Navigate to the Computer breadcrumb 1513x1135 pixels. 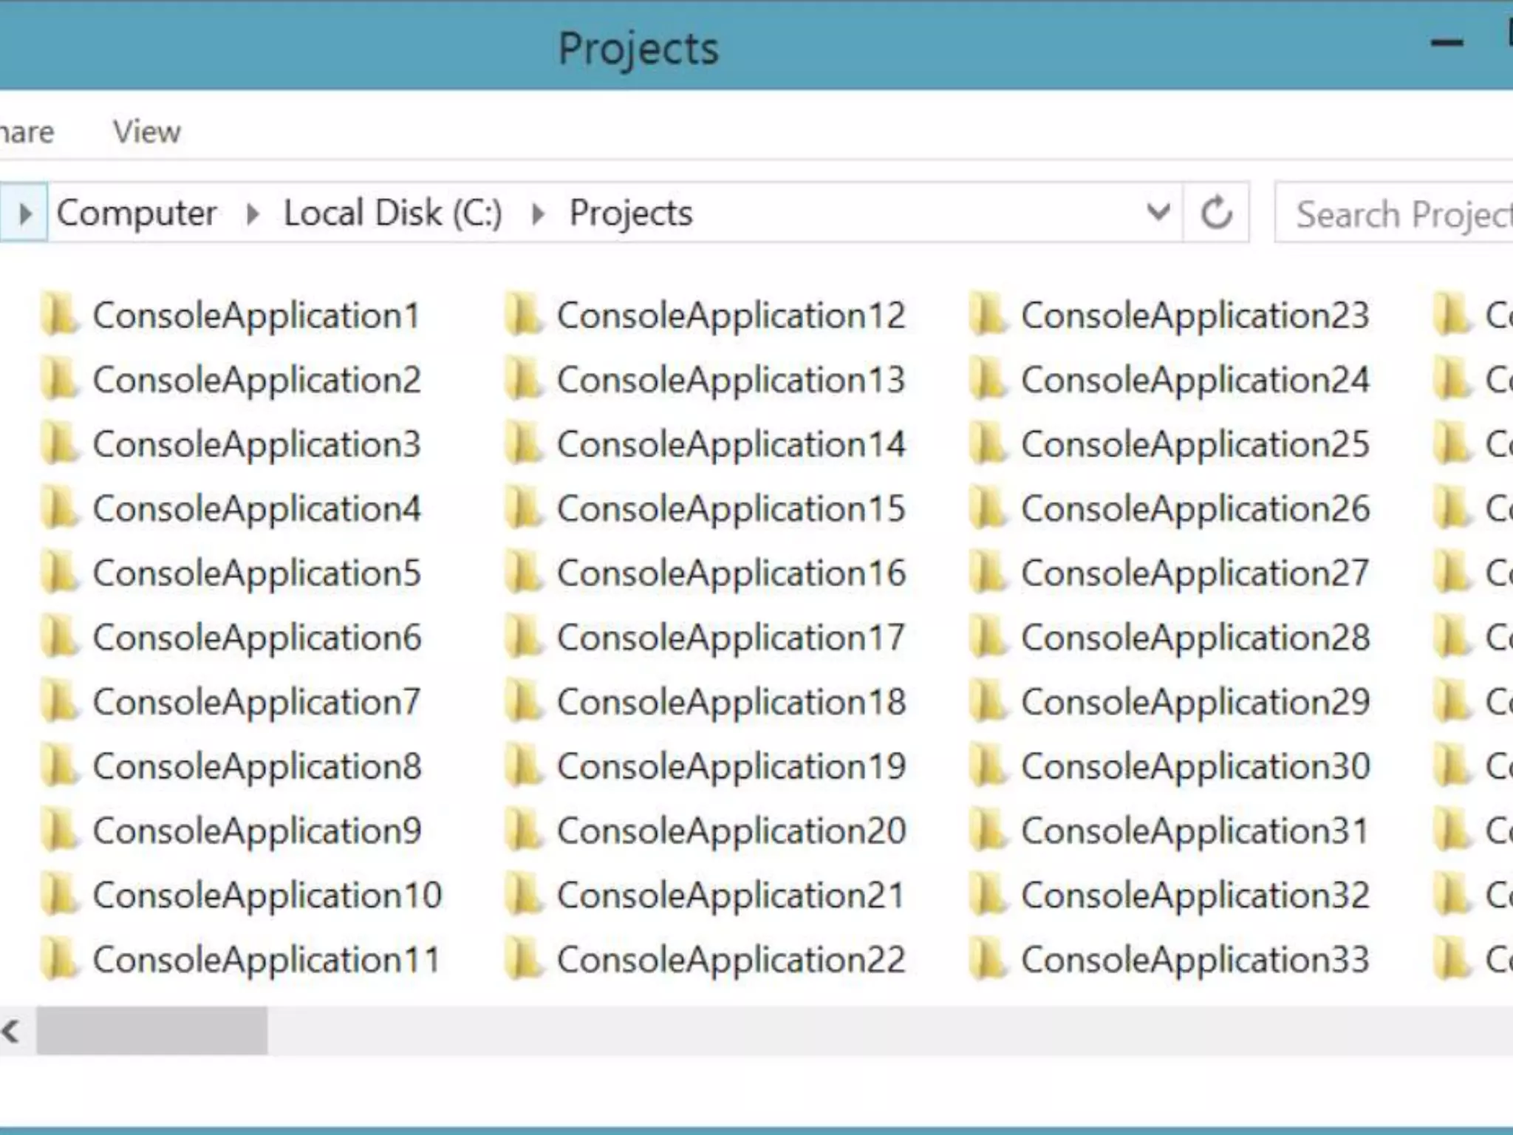click(137, 213)
